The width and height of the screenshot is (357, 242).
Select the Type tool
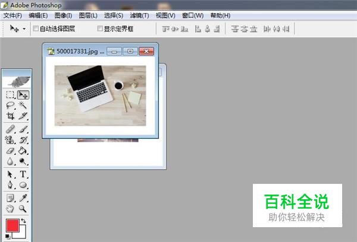click(23, 174)
